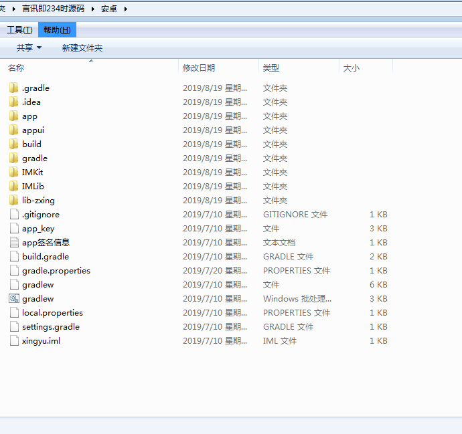Select the app_key file name

tap(38, 229)
